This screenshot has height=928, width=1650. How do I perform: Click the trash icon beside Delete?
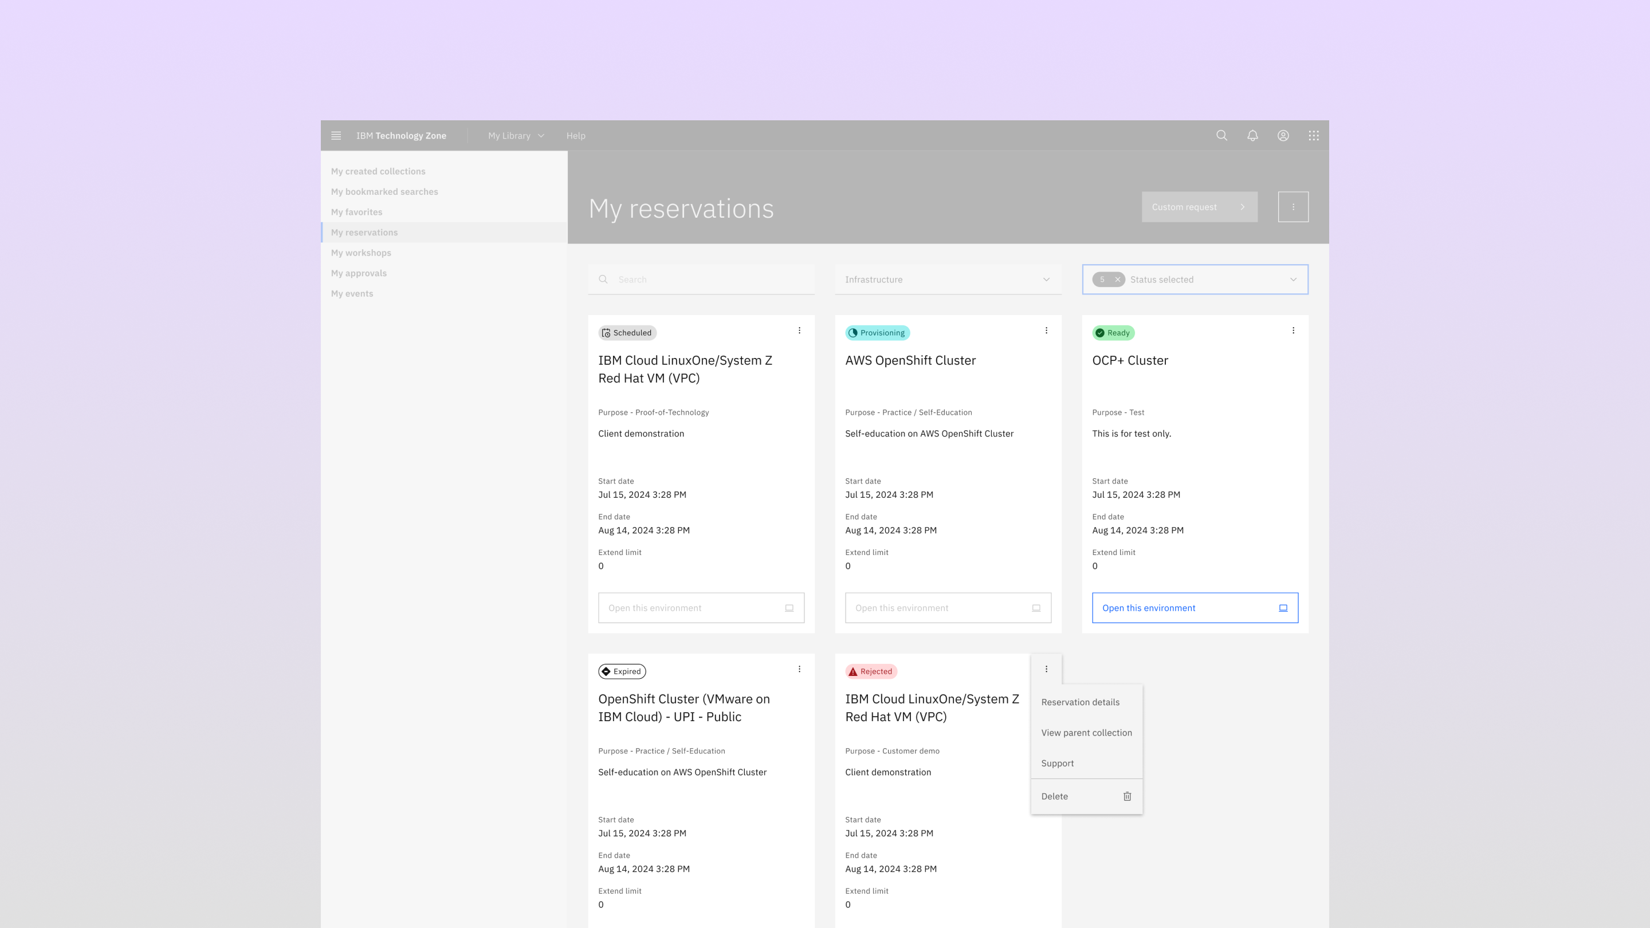[1127, 797]
